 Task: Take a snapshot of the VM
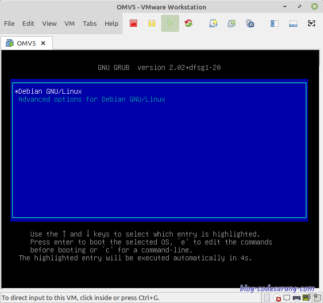[x=213, y=23]
